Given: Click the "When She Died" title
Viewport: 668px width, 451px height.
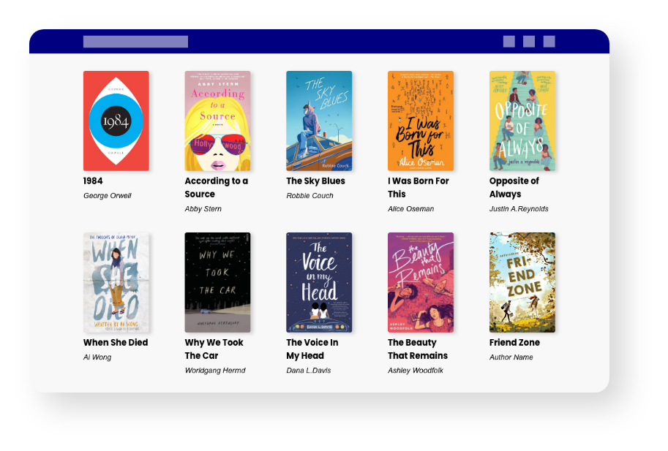Looking at the screenshot, I should point(116,343).
